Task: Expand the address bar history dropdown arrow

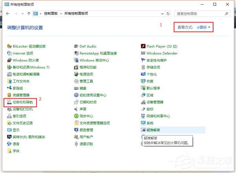Action: pos(162,14)
